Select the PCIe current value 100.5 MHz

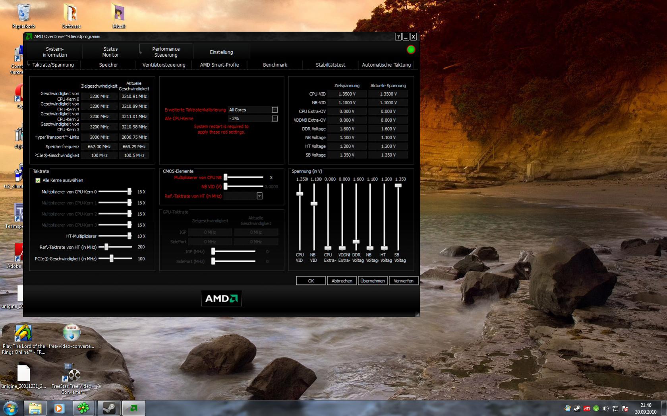coord(134,155)
